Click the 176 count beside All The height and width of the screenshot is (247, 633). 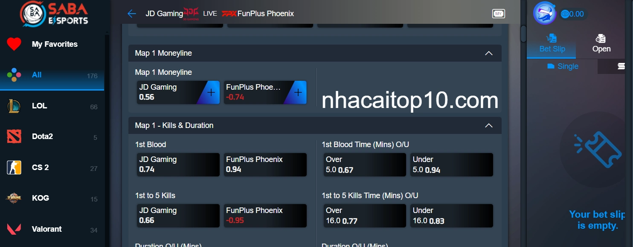click(92, 76)
